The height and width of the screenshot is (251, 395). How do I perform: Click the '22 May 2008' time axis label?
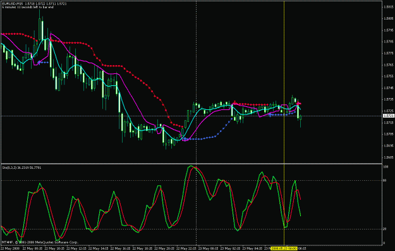(x=10, y=248)
